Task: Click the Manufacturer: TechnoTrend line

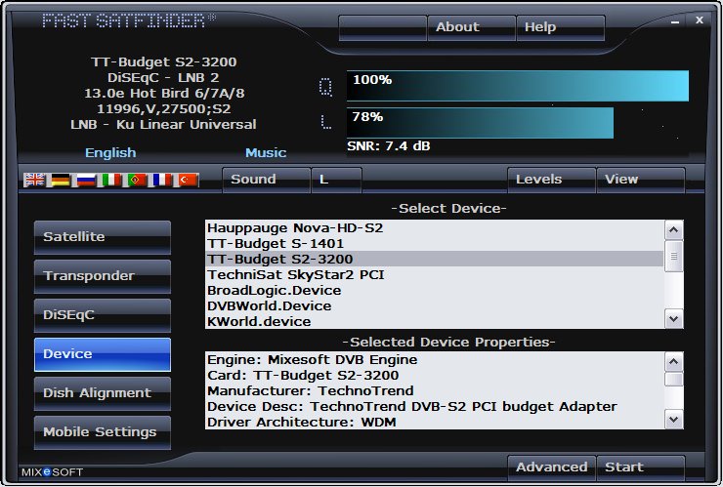Action: coord(435,391)
